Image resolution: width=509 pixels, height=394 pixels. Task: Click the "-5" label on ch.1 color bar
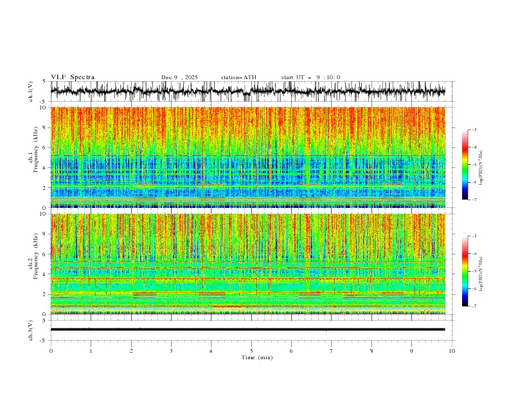pyautogui.click(x=474, y=165)
